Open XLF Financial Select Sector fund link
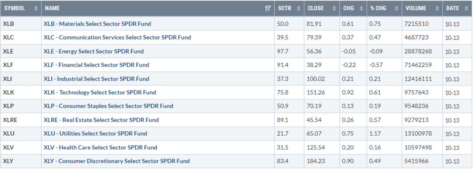Viewport: 473px width, 169px height. coord(96,65)
